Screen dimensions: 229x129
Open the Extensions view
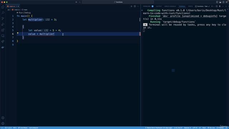[x=3, y=30]
